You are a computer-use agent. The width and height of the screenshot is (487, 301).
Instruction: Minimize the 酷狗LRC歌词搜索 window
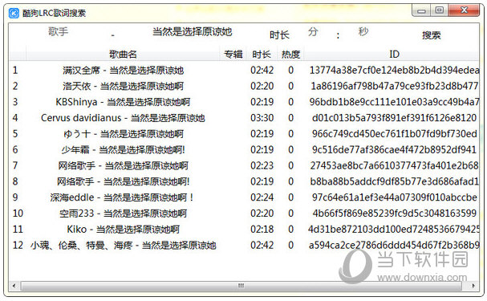[421, 10]
